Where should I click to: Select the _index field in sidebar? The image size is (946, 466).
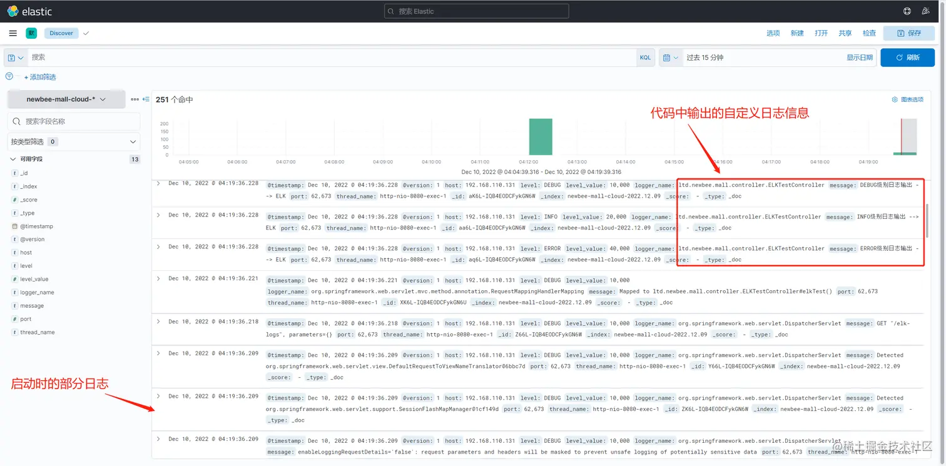point(29,186)
